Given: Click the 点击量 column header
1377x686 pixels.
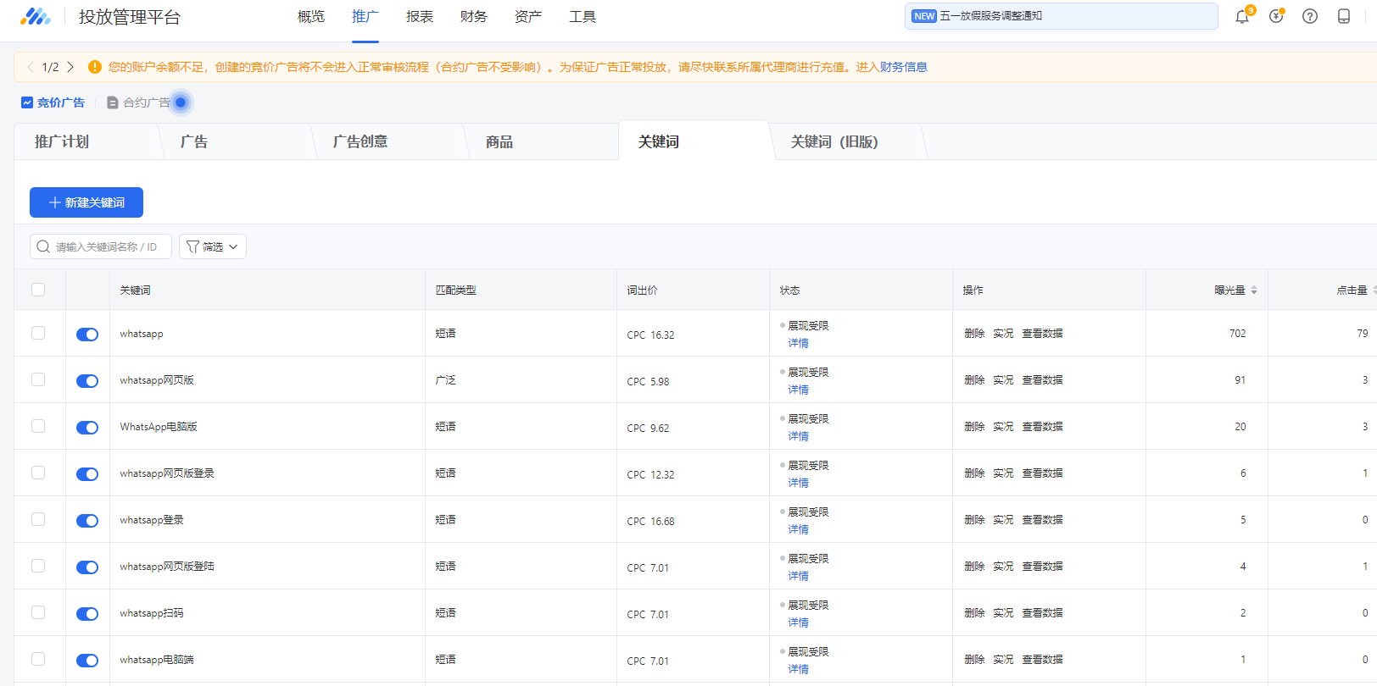Looking at the screenshot, I should point(1352,290).
